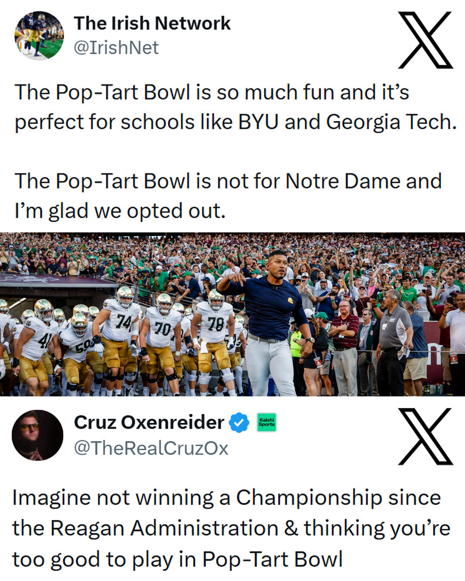Open the @TheRealCruzOx handle link
The width and height of the screenshot is (465, 581).
(151, 448)
